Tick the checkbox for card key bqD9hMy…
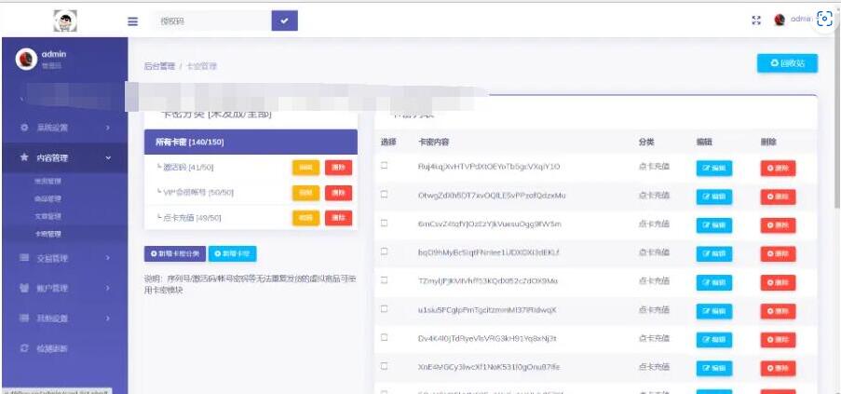The height and width of the screenshot is (394, 841). click(384, 251)
